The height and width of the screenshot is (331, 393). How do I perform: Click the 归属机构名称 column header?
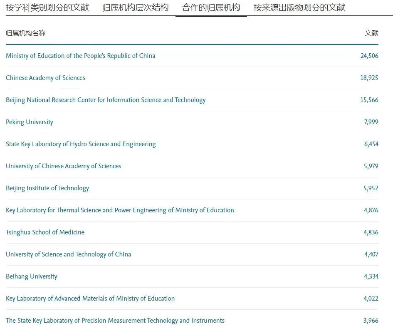tap(25, 33)
